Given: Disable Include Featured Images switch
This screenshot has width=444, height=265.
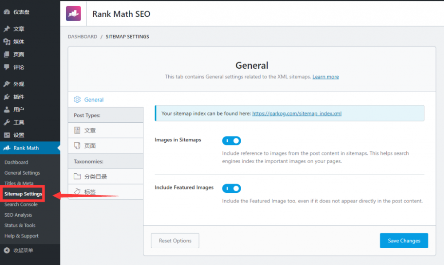Looking at the screenshot, I should 231,188.
